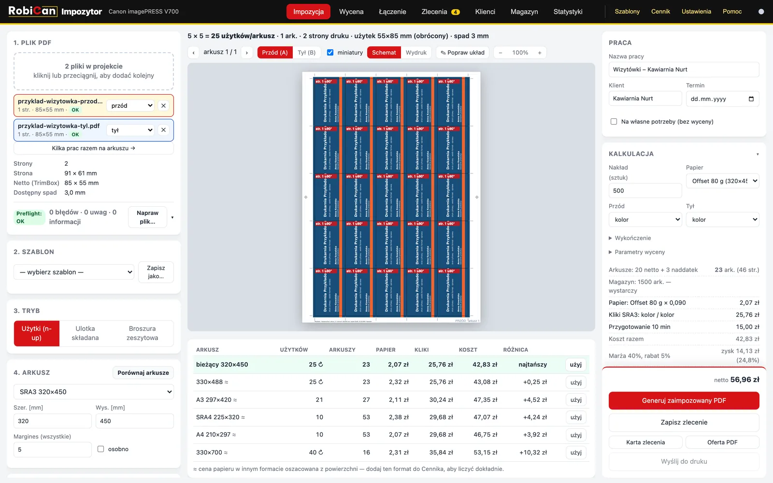The image size is (773, 483).
Task: Zoom in with plus button
Action: [540, 53]
